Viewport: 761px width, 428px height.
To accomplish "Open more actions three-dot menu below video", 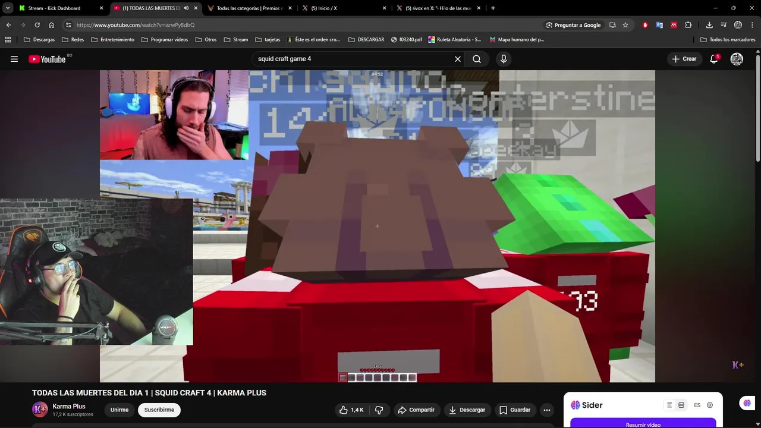I will [x=546, y=410].
